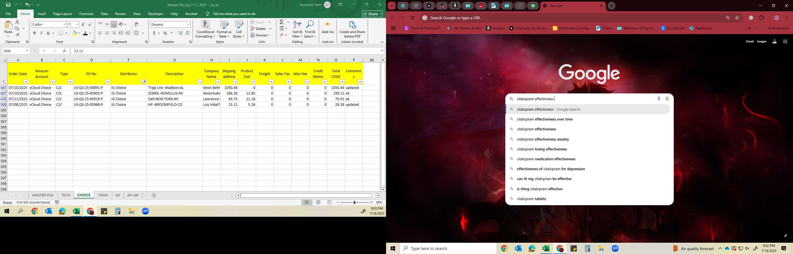Viewport: 793px width, 254px height.
Task: Click the formula bar showing 23.12
Action: (x=225, y=51)
